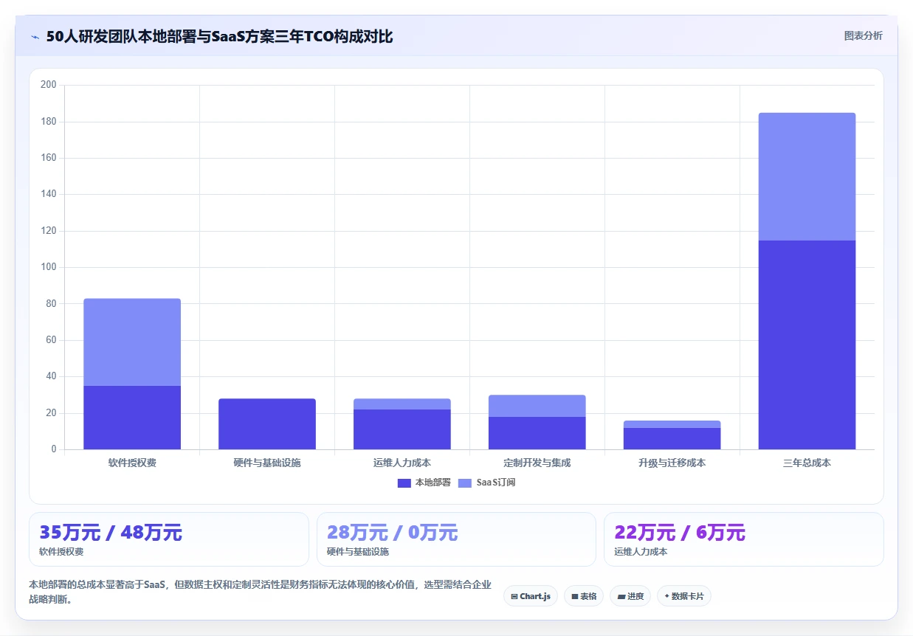Click the 图表分析 label
Screen dimensions: 913x636
point(863,35)
